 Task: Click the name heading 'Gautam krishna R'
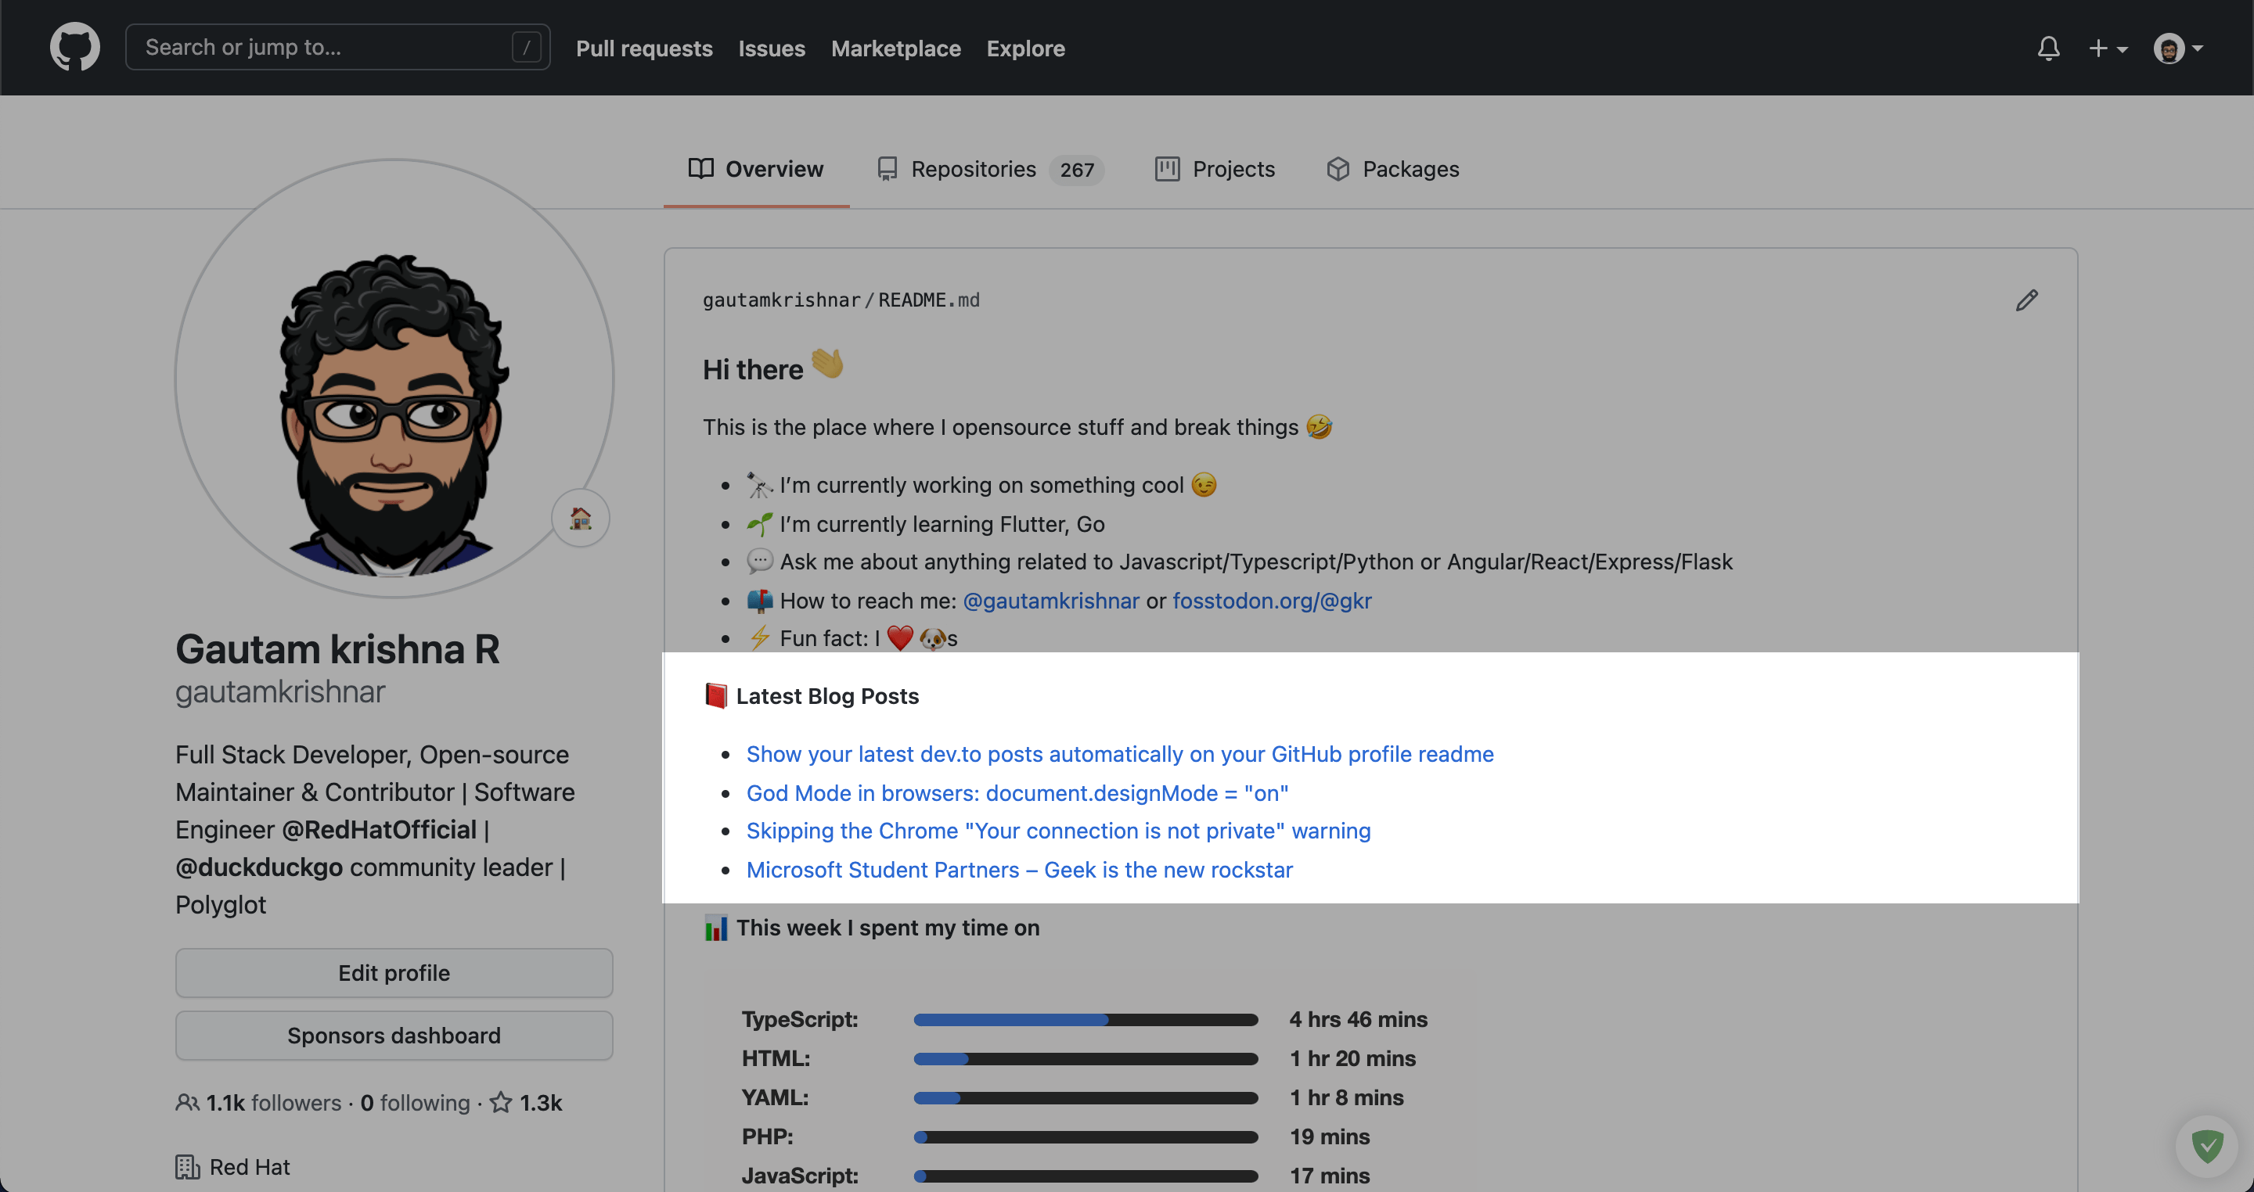click(x=338, y=649)
